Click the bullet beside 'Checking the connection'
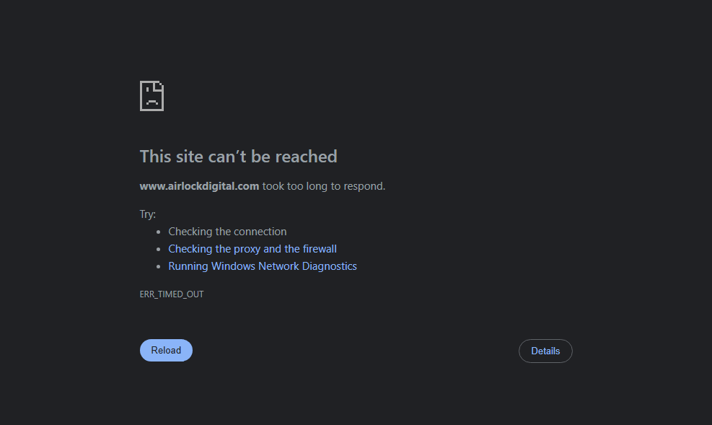This screenshot has width=712, height=425. pos(158,232)
